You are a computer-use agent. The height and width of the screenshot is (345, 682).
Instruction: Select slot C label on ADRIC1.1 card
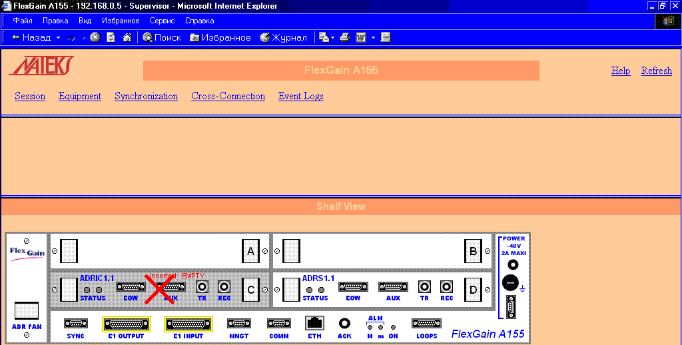pyautogui.click(x=250, y=290)
